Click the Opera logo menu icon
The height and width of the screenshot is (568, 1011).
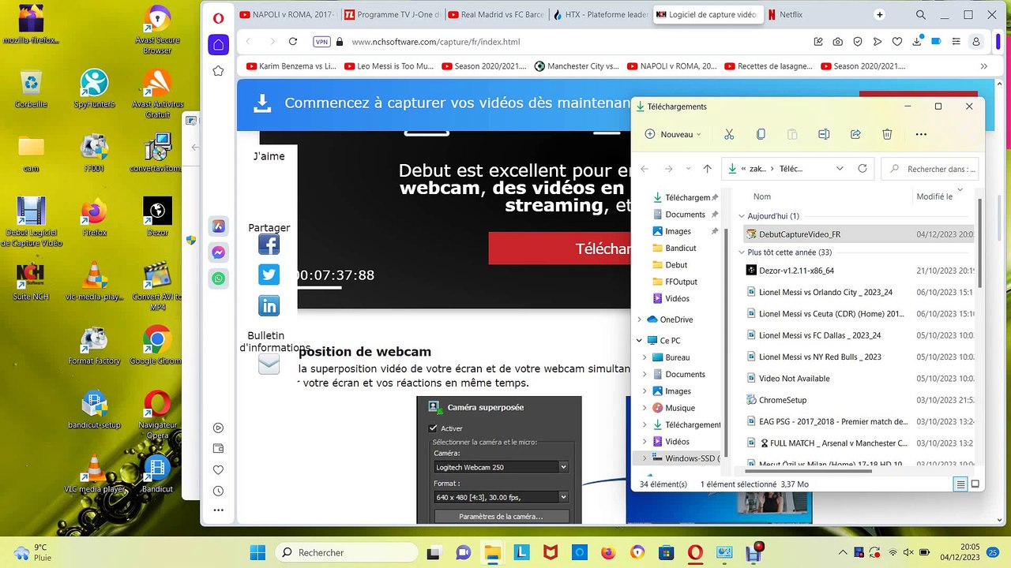[218, 18]
